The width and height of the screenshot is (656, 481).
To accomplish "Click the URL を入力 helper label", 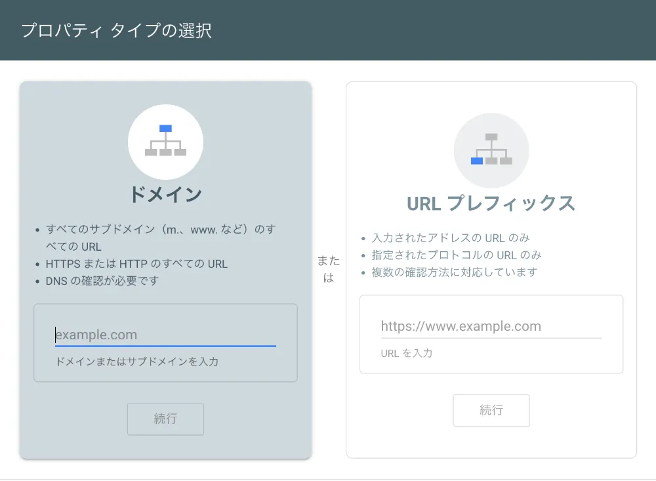I will 406,353.
